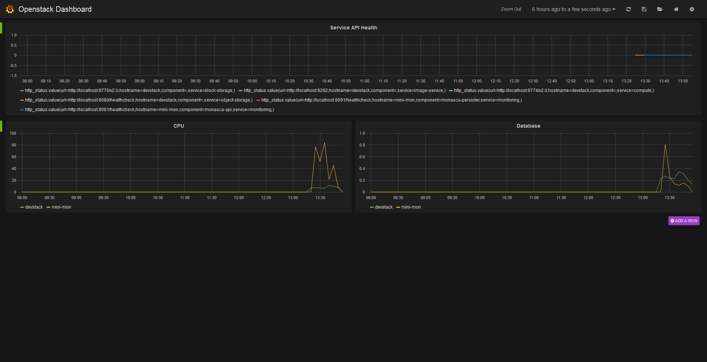707x362 pixels.
Task: Click block-storage legend color swatch
Action: (x=22, y=90)
